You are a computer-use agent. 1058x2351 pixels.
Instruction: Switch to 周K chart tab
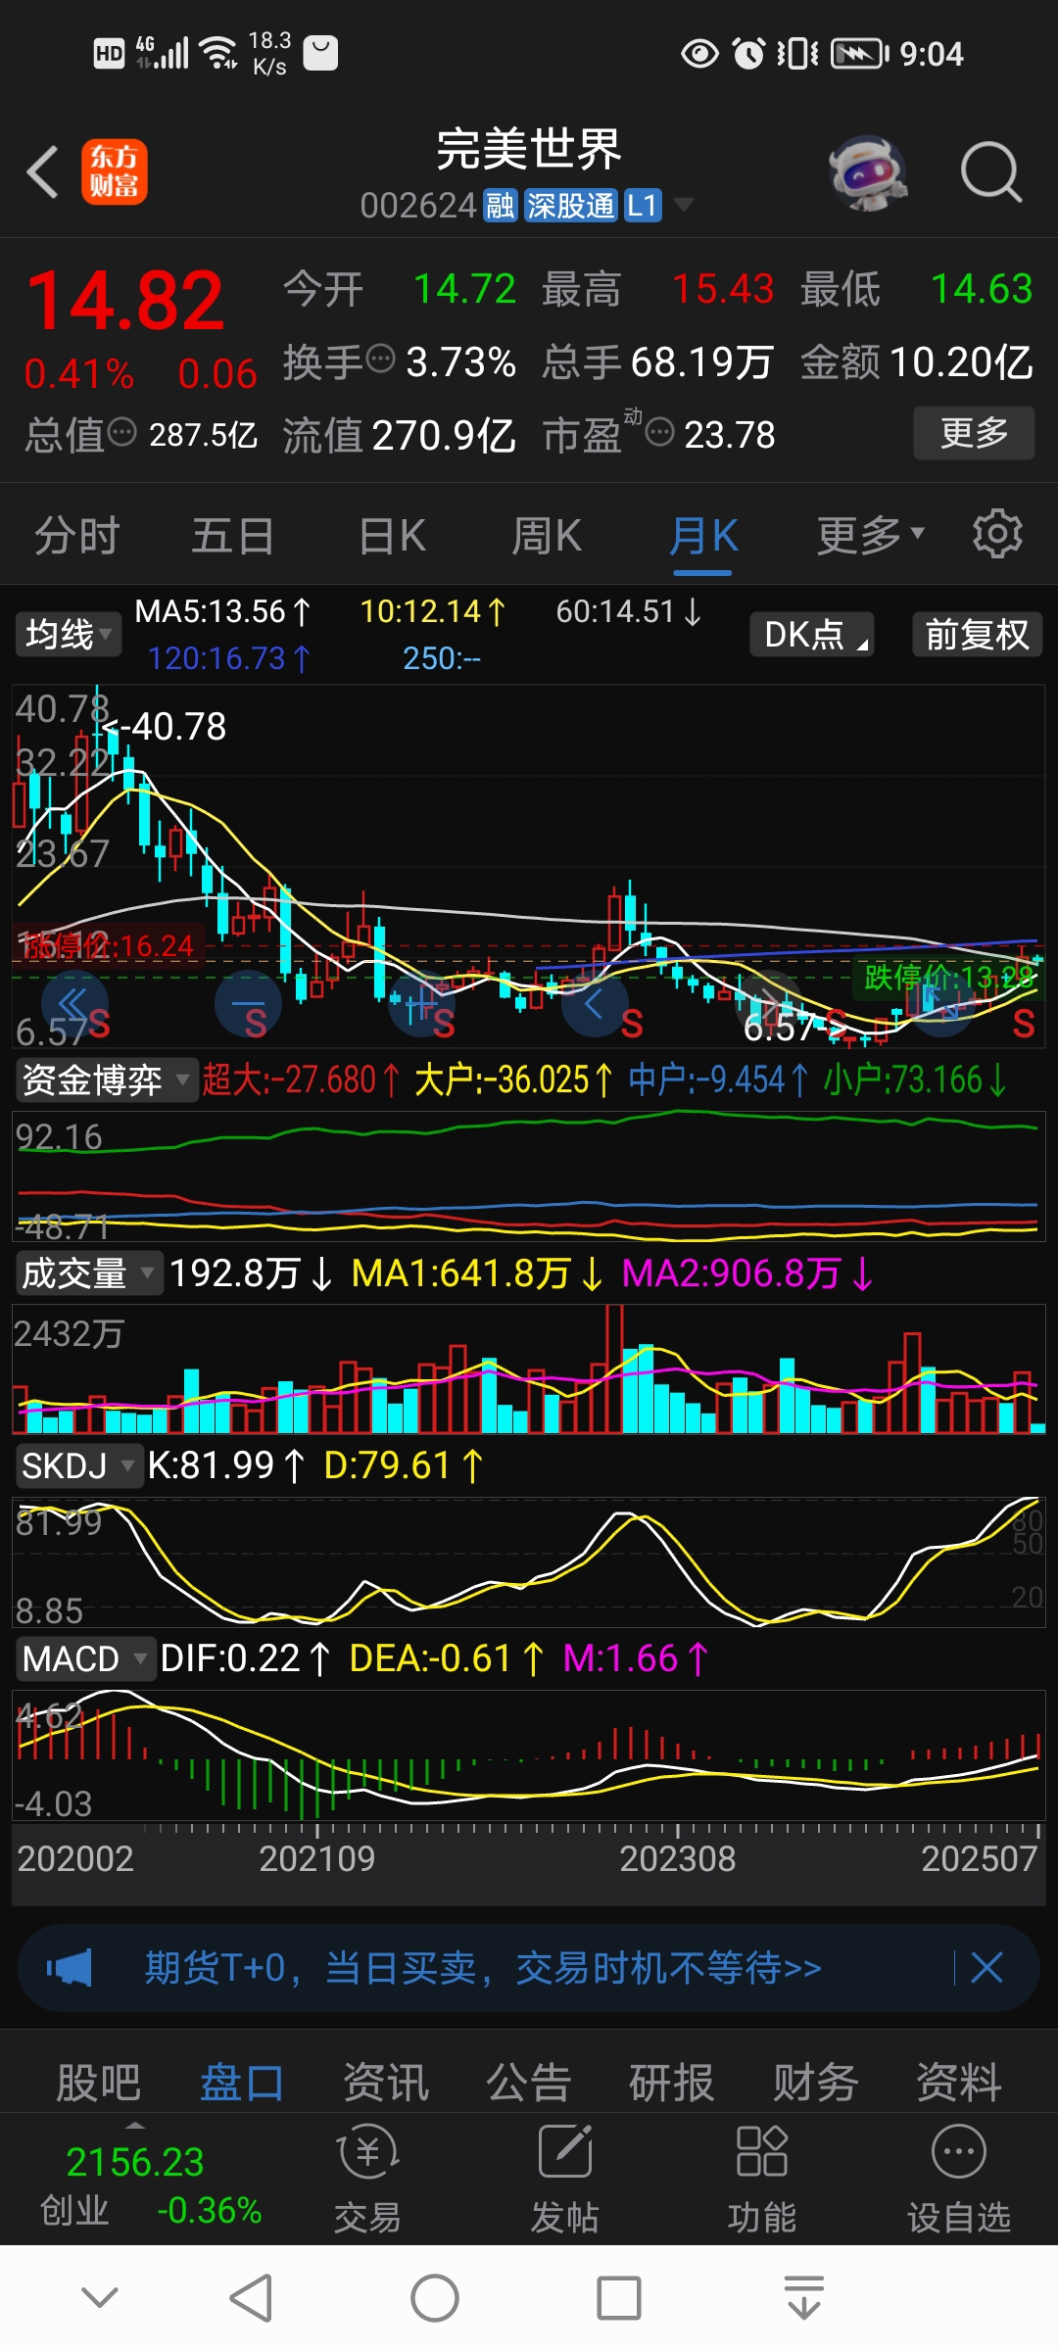pyautogui.click(x=547, y=537)
